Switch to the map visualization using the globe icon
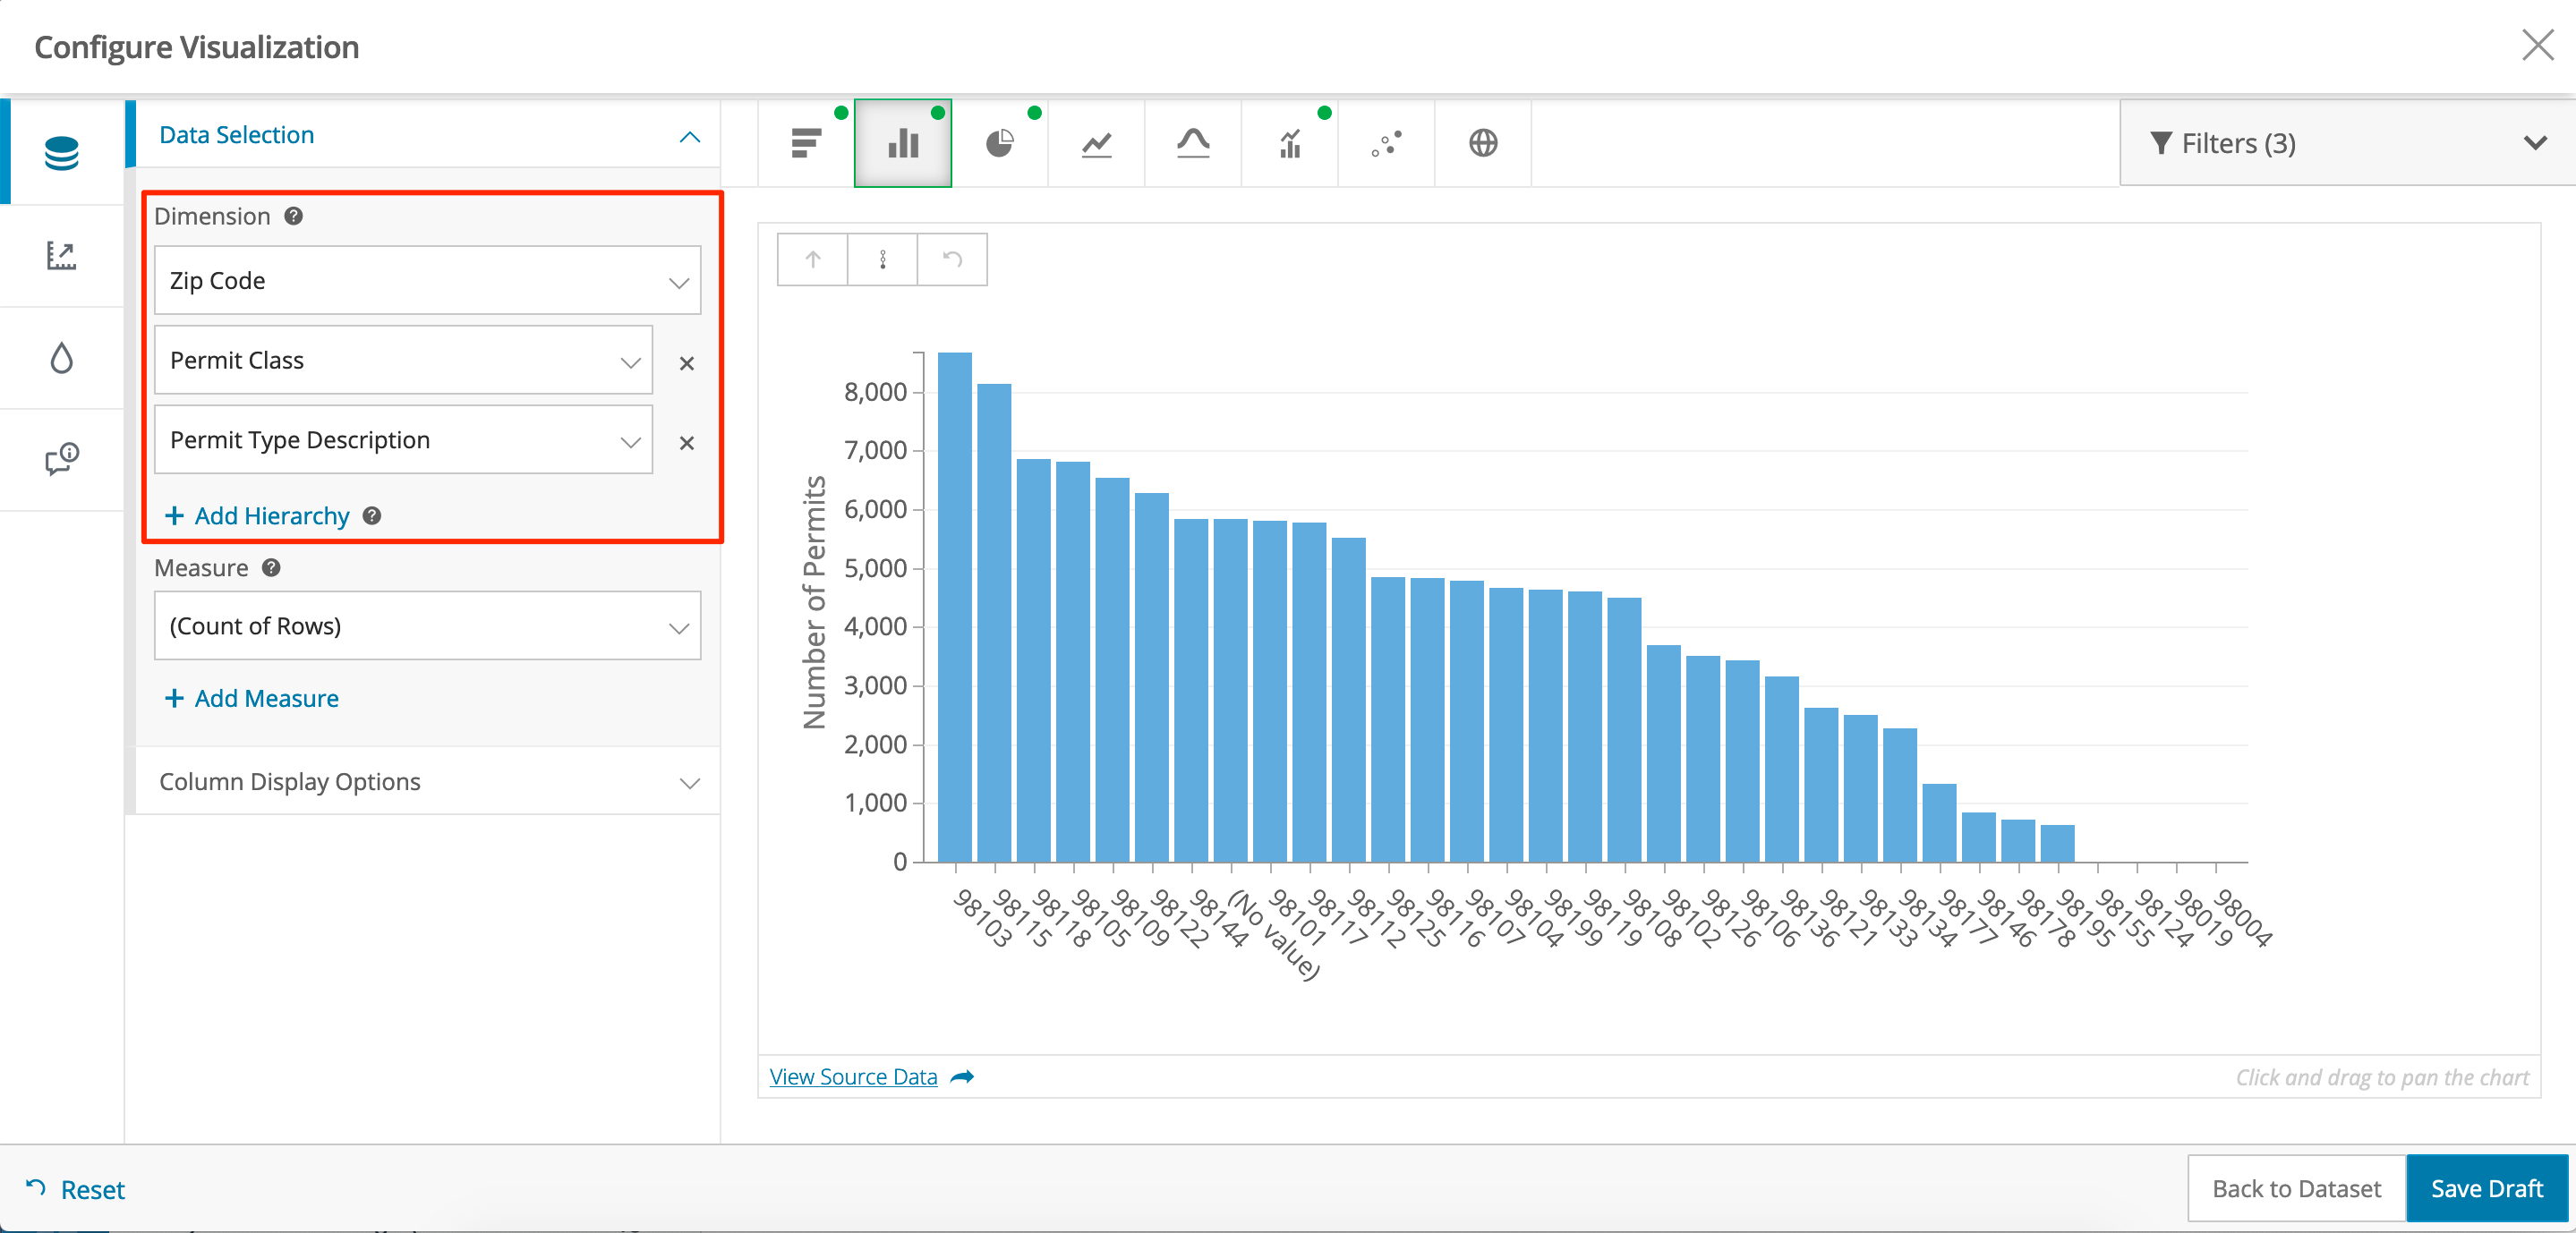This screenshot has width=2576, height=1233. [x=1481, y=143]
